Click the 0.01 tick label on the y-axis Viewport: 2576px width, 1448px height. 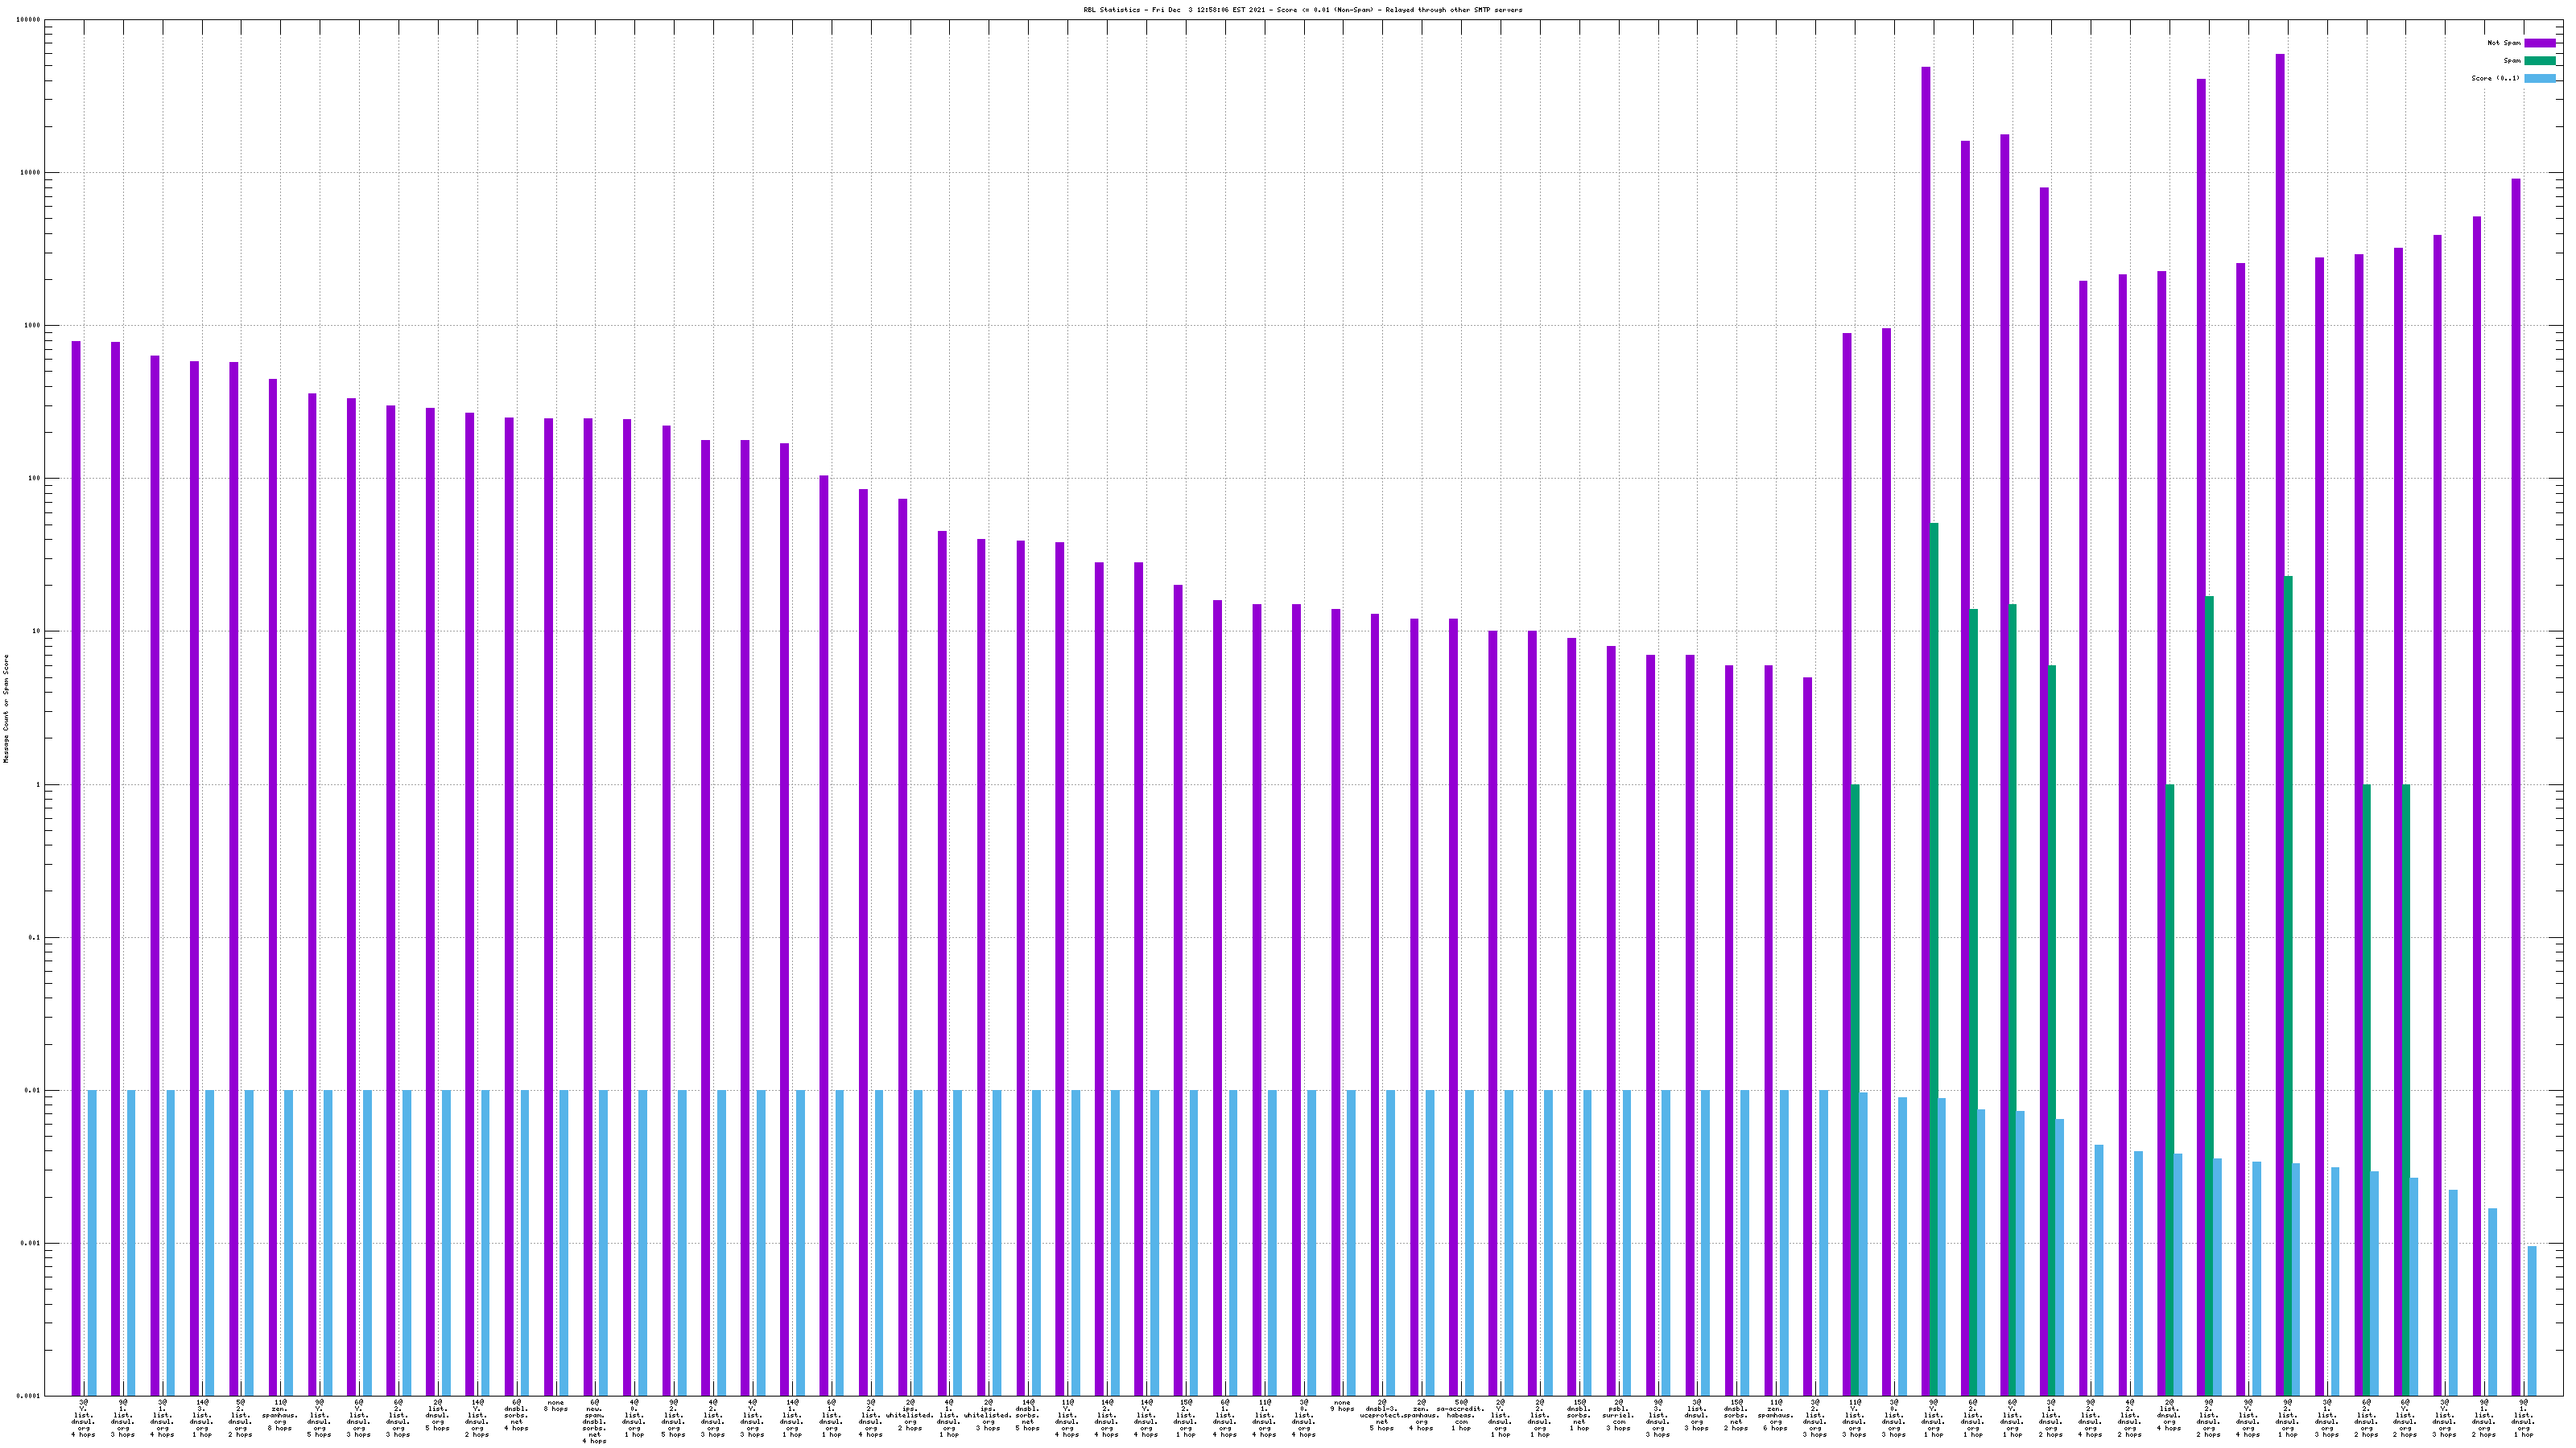tap(33, 1090)
